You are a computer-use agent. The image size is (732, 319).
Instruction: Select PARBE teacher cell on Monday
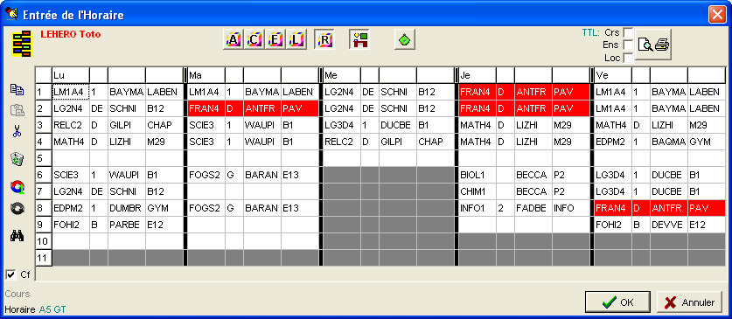(127, 225)
